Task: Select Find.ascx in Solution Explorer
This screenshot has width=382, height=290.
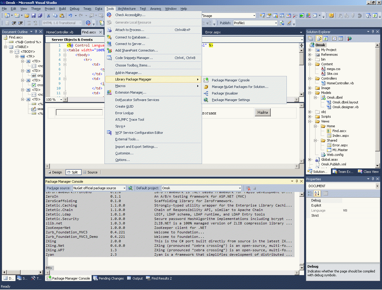Action: coord(339,131)
